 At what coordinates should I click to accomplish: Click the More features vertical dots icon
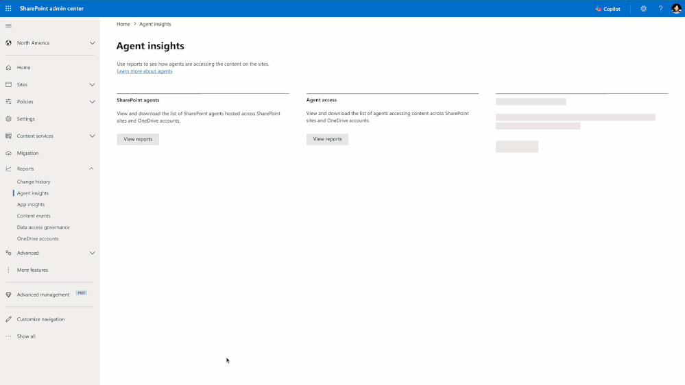click(x=8, y=270)
